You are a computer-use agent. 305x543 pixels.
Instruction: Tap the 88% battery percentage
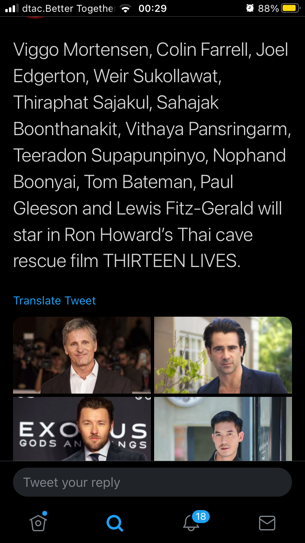[x=268, y=9]
